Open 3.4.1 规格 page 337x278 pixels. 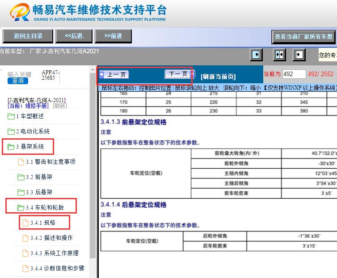[43, 222]
